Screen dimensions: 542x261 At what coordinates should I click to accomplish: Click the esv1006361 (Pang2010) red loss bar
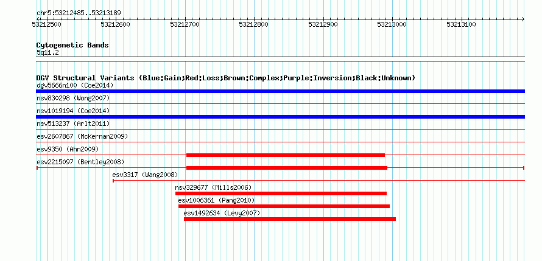pos(284,206)
